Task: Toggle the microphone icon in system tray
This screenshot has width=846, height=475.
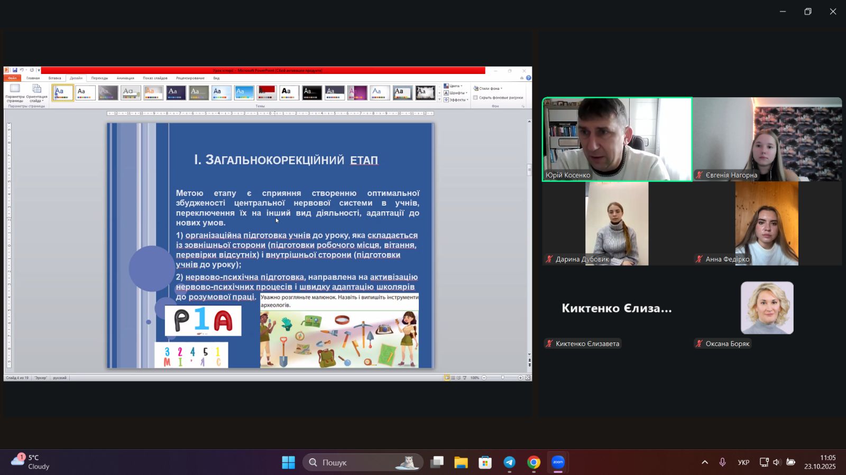Action: pyautogui.click(x=722, y=462)
